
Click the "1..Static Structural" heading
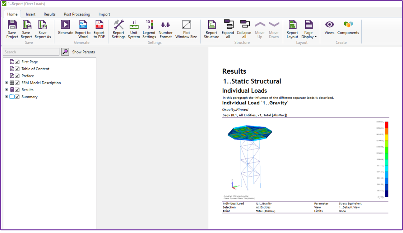coord(252,81)
